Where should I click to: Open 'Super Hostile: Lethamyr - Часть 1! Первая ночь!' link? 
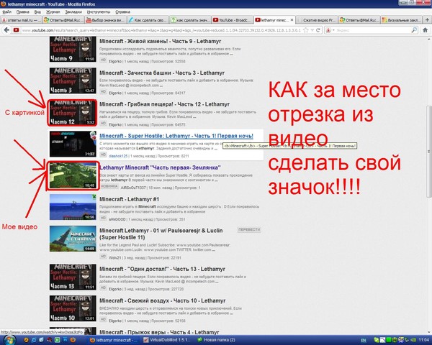coord(176,136)
